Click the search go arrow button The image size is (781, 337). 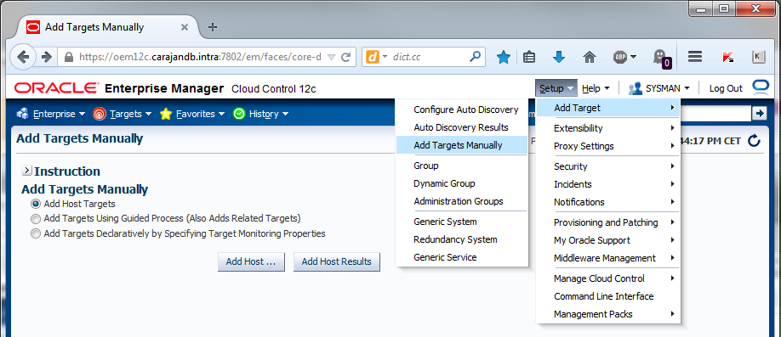759,114
